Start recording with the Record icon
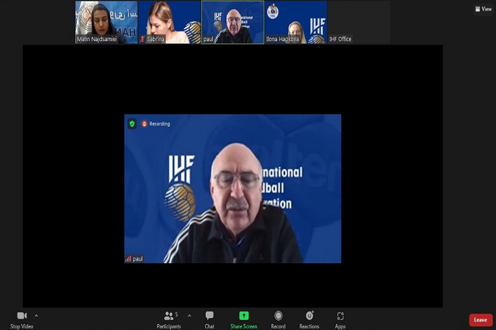The height and width of the screenshot is (330, 496). (278, 316)
